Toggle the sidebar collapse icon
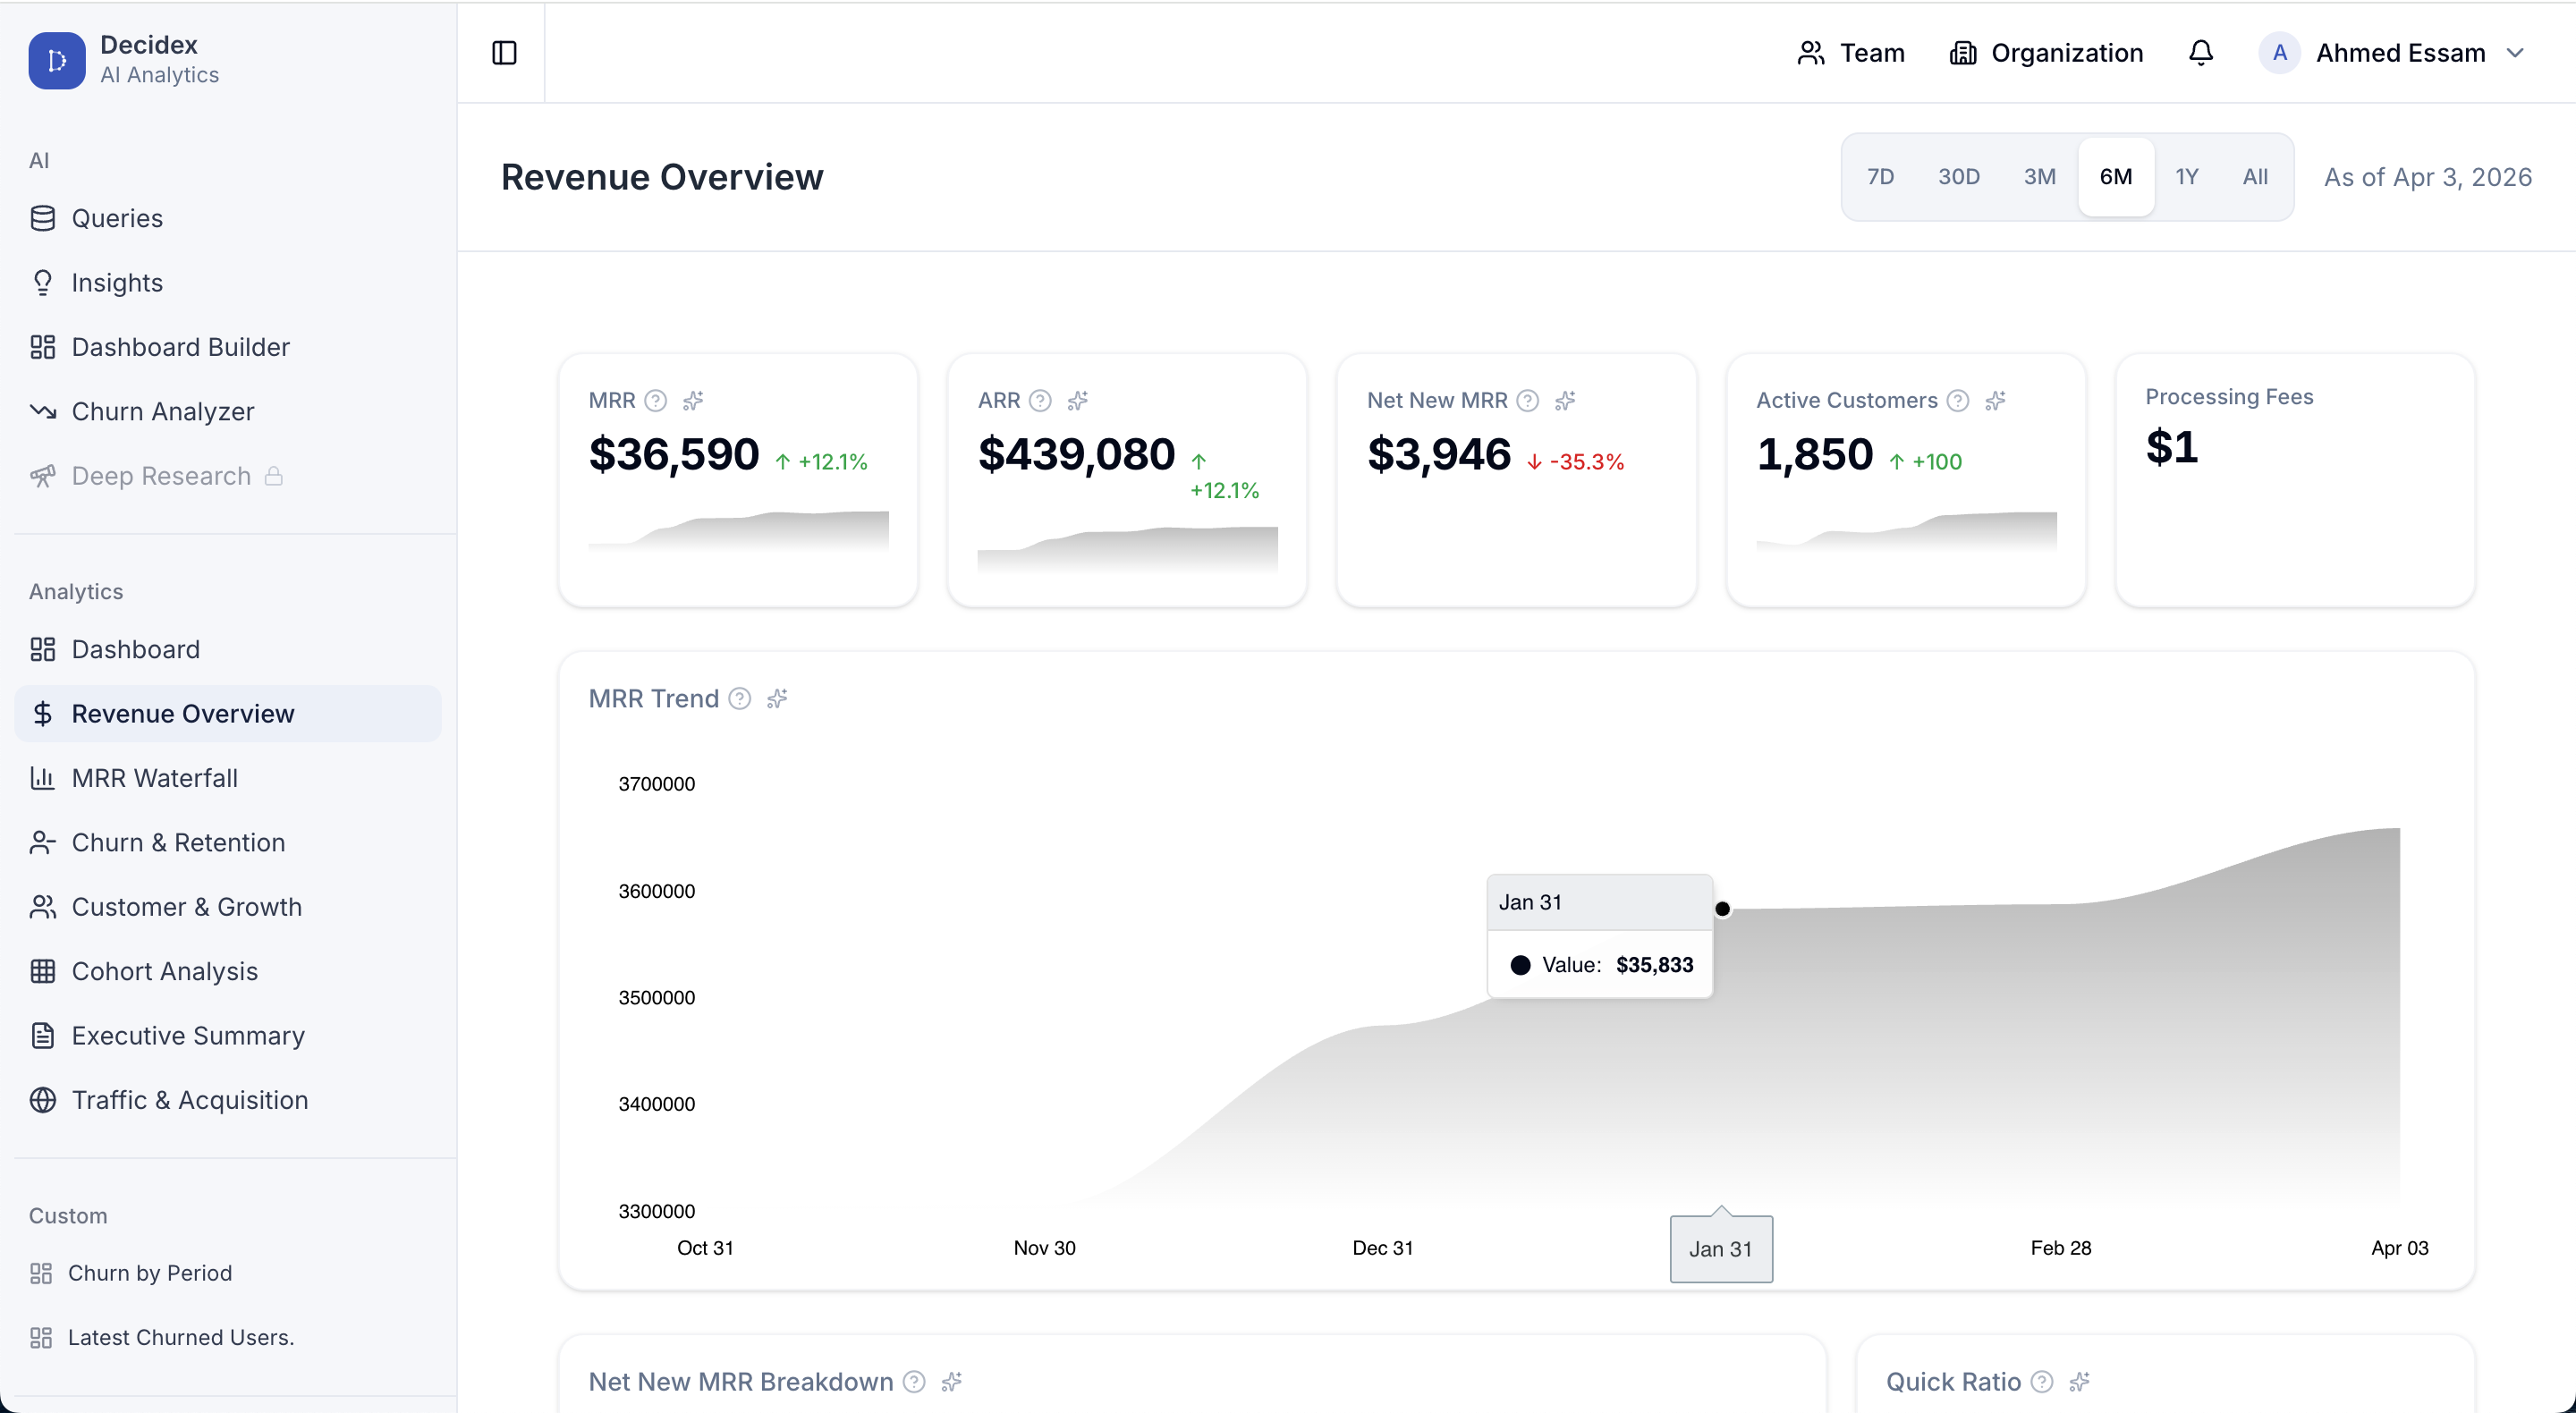This screenshot has height=1413, width=2576. pyautogui.click(x=504, y=53)
